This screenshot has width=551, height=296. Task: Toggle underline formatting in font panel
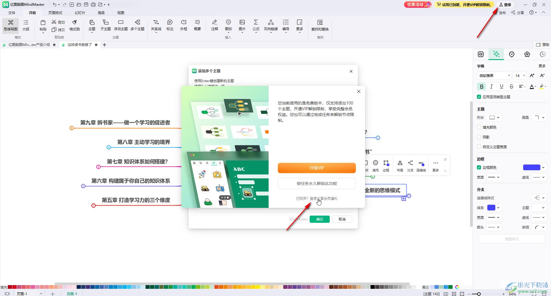pos(502,86)
